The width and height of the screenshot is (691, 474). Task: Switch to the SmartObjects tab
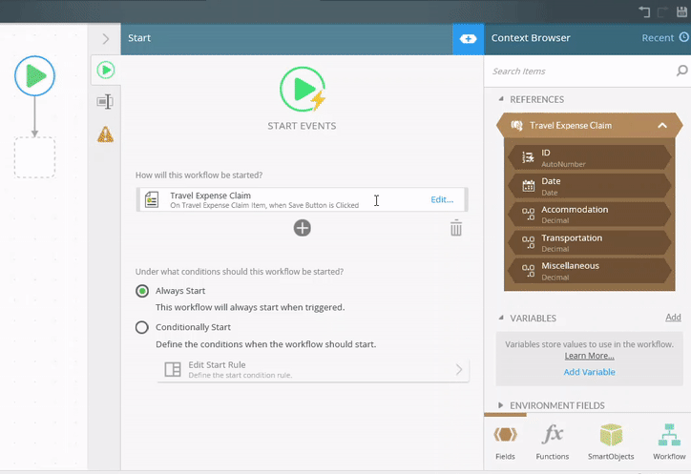(x=610, y=443)
